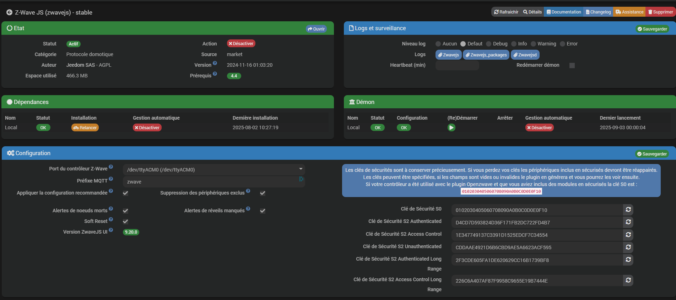Click Ouvrir in the Etat panel

[x=316, y=29]
